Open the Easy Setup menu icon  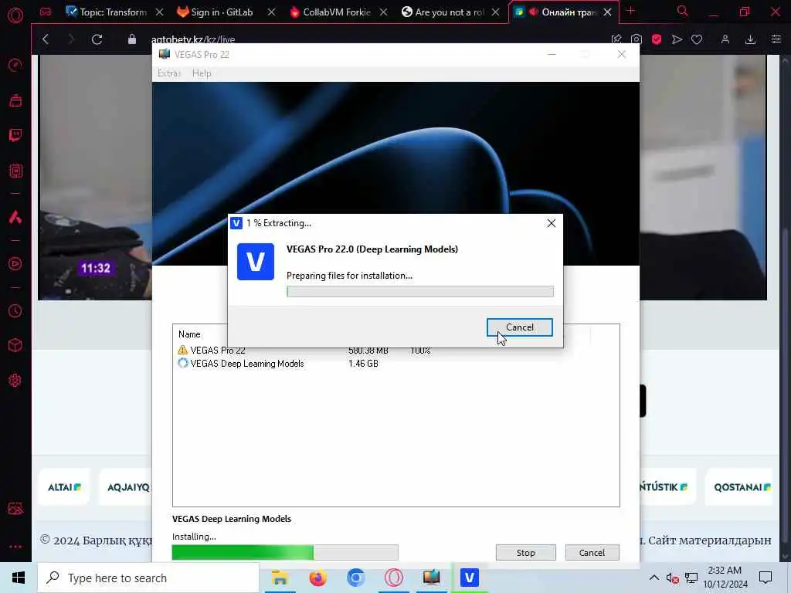click(776, 39)
